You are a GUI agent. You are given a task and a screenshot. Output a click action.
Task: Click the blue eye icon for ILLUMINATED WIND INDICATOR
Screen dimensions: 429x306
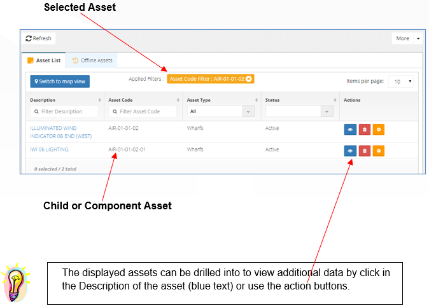click(x=350, y=129)
